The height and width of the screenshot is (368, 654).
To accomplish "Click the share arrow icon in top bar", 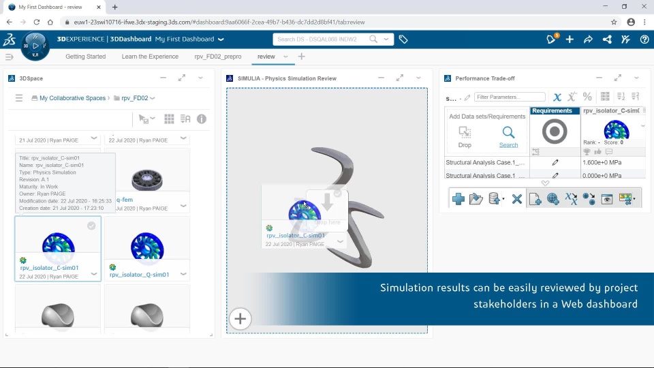I will coord(588,40).
